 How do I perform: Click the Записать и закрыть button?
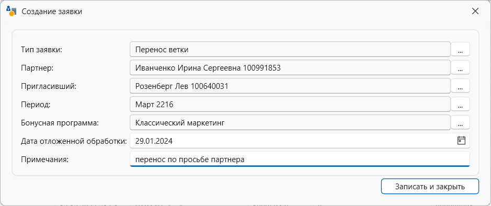[x=430, y=187]
